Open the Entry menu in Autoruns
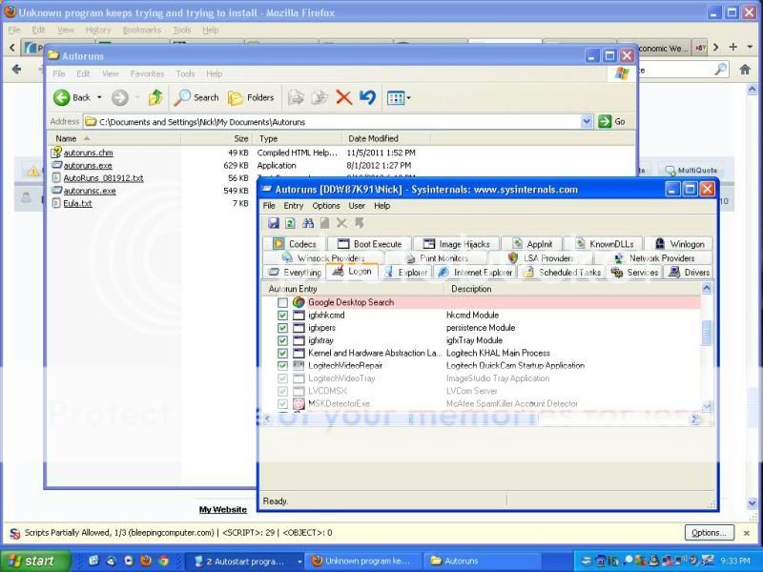Image resolution: width=763 pixels, height=572 pixels. pos(294,206)
